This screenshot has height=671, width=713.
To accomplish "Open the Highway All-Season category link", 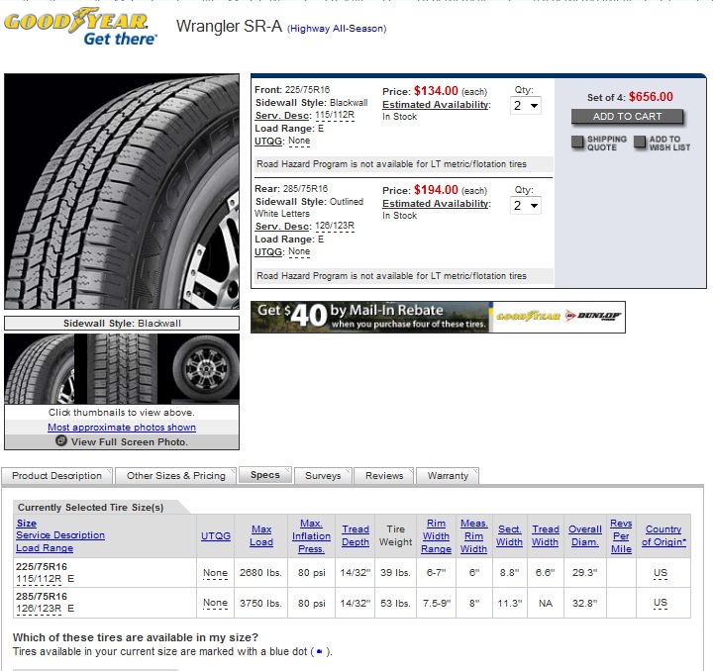I will pyautogui.click(x=337, y=29).
